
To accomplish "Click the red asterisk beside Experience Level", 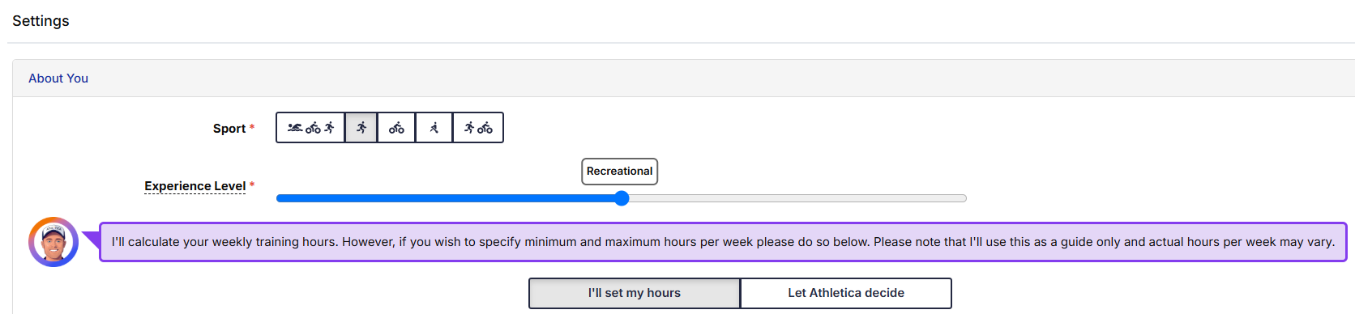I will (252, 185).
